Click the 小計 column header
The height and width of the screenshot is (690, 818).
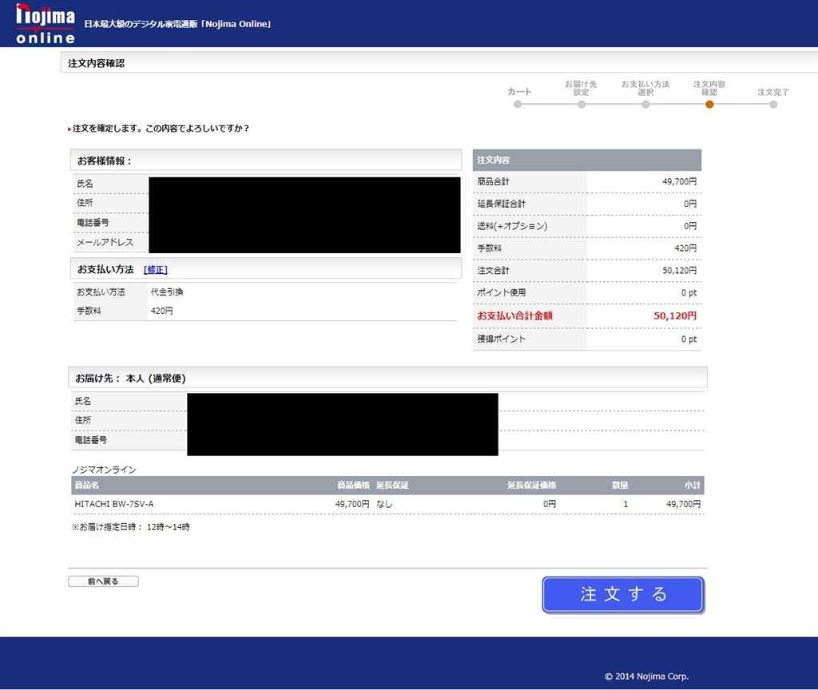pyautogui.click(x=693, y=485)
